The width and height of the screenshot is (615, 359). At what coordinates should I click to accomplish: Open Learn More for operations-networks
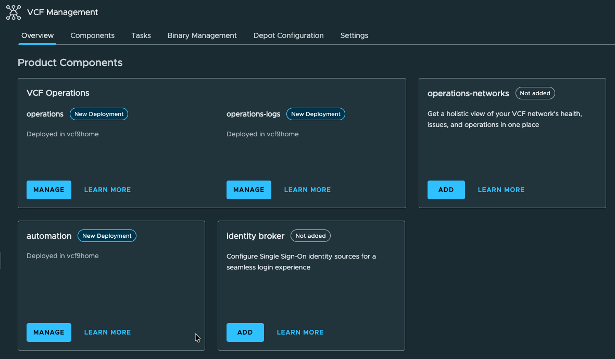pyautogui.click(x=501, y=190)
